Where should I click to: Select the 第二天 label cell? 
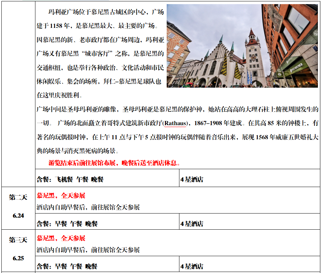click(18, 197)
